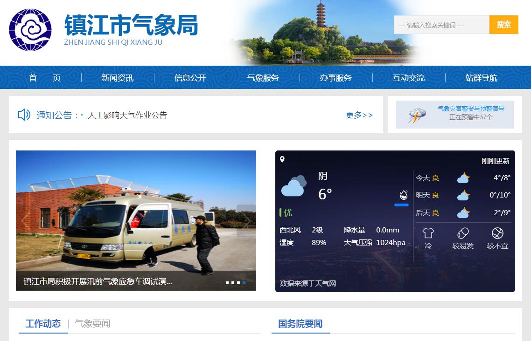Click the basketball sports index icon
Image resolution: width=531 pixels, height=341 pixels.
[497, 233]
